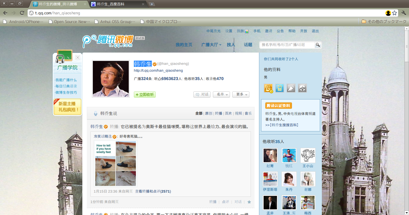This screenshot has height=215, width=409.
Task: Open the 中国マイクロブロ bookmark
Action: coord(161,21)
